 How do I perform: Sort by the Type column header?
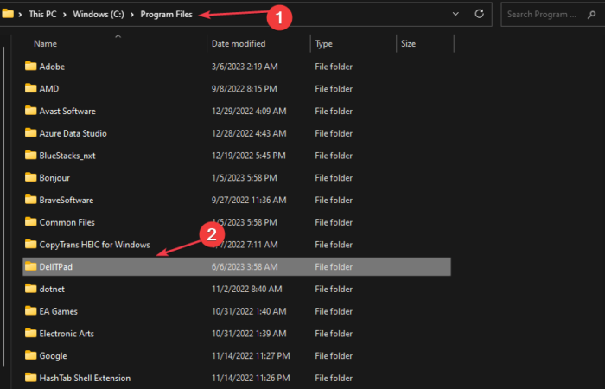(x=323, y=43)
